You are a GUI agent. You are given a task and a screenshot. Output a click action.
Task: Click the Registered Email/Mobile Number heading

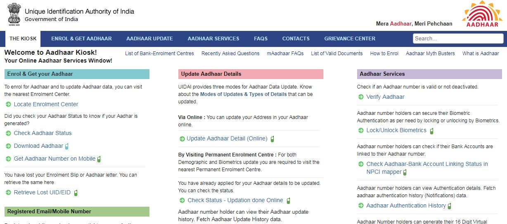77,212
